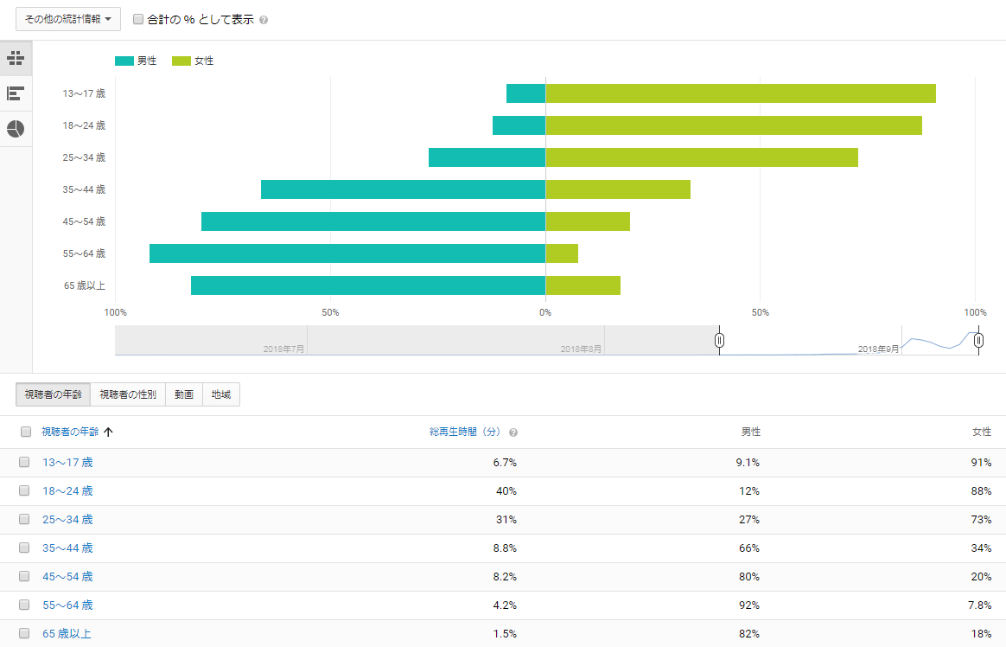The width and height of the screenshot is (1006, 647).
Task: Tick the checkbox for 13〜17 歳 row
Action: (24, 462)
